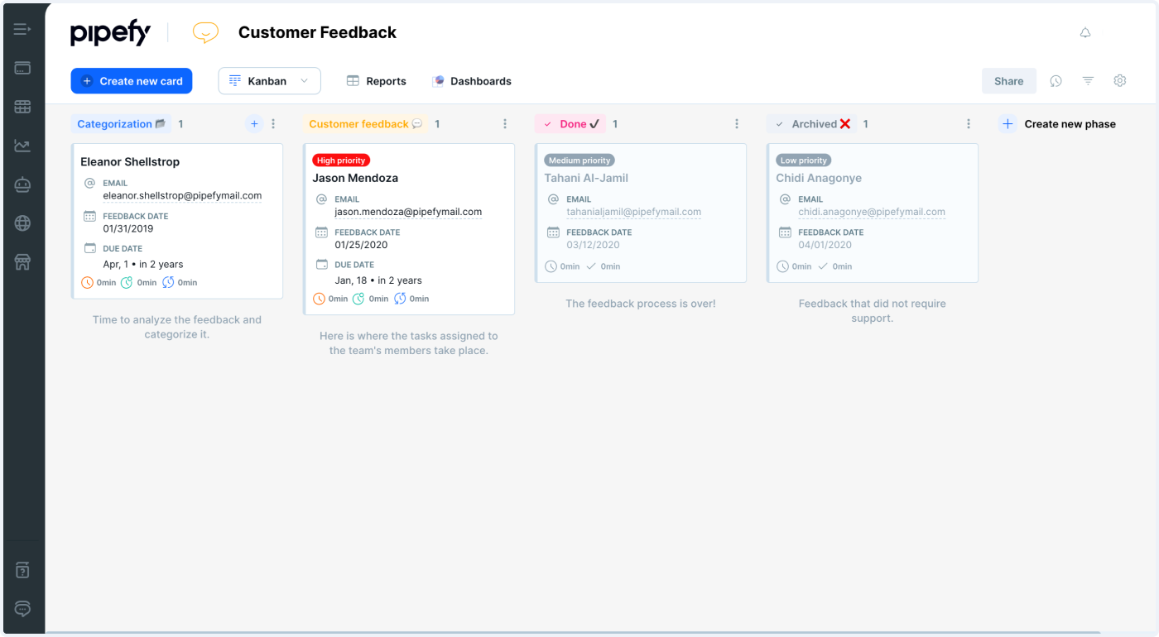Open options menu for Customer feedback phase
Image resolution: width=1159 pixels, height=637 pixels.
(505, 122)
